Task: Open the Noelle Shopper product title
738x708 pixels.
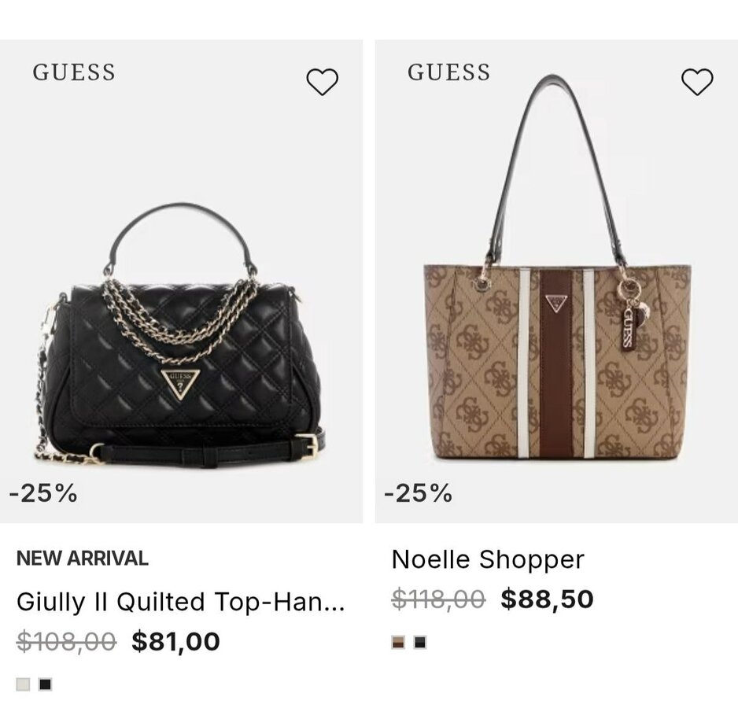Action: 488,559
